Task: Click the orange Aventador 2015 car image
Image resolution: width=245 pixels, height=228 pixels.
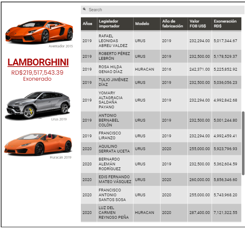Action: pyautogui.click(x=39, y=31)
